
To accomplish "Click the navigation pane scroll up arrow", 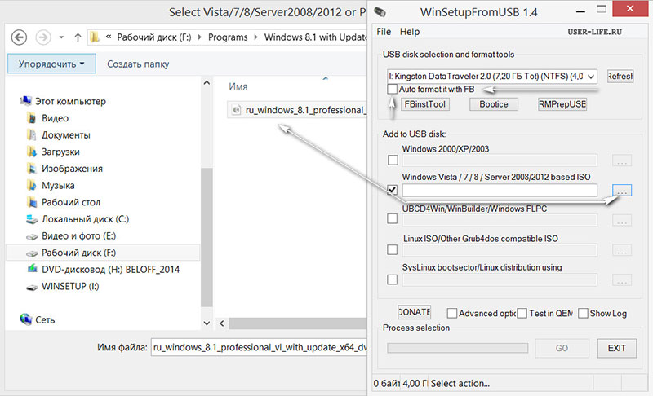I will tap(207, 82).
